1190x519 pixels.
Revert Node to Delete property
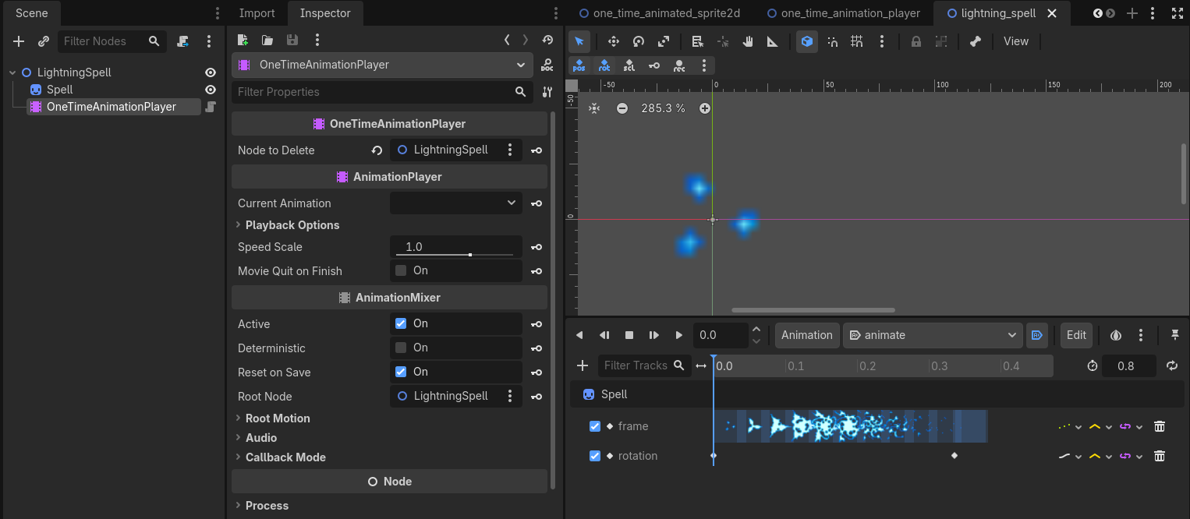coord(377,150)
